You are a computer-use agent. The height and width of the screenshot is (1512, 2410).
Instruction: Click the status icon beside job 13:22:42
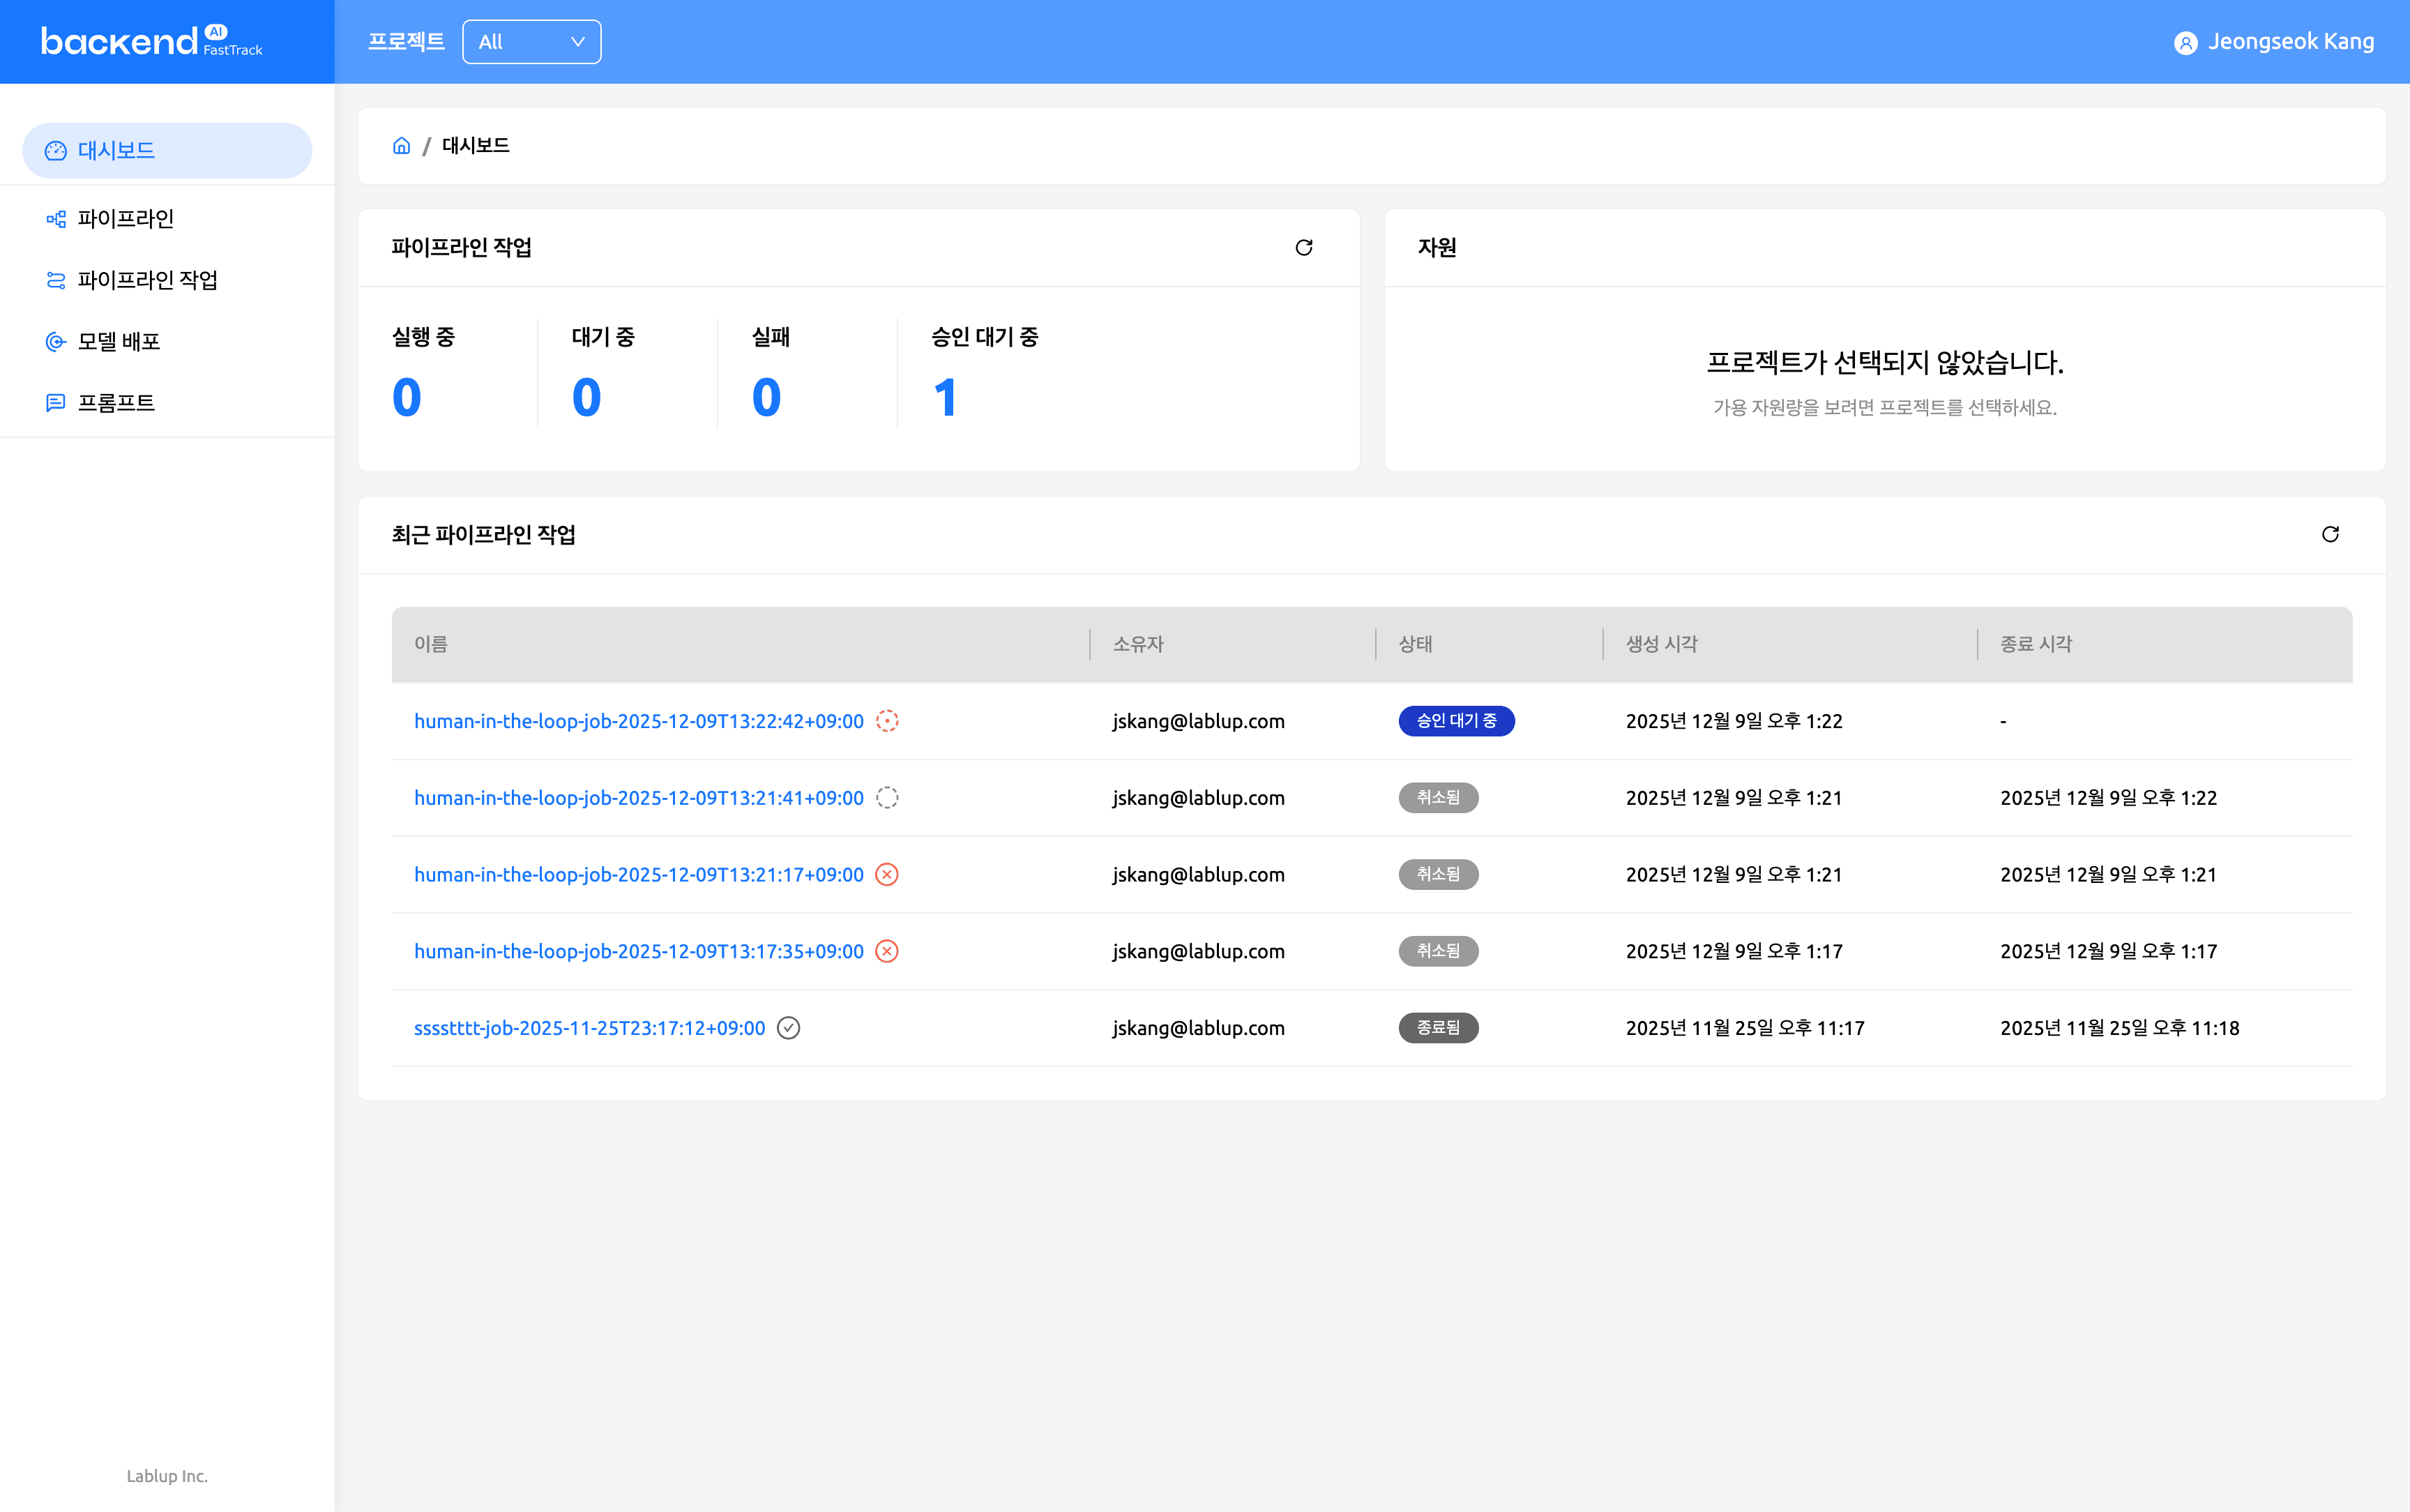click(x=886, y=720)
